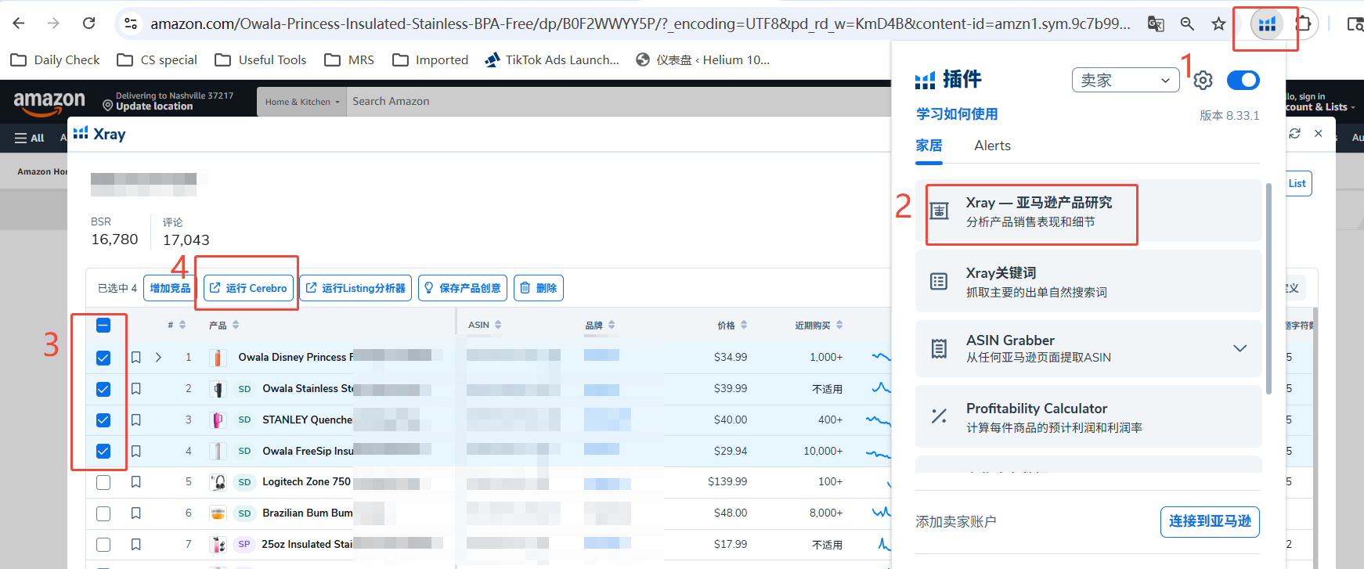The width and height of the screenshot is (1364, 569).
Task: Expand row 1 Owala Disney Princess details
Action: 158,358
